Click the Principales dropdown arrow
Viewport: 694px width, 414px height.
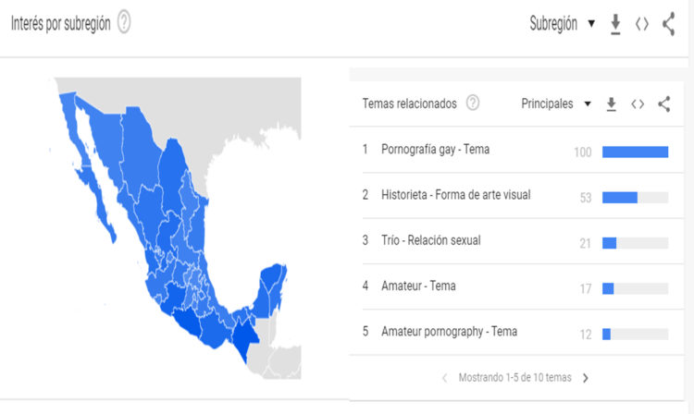pyautogui.click(x=588, y=104)
